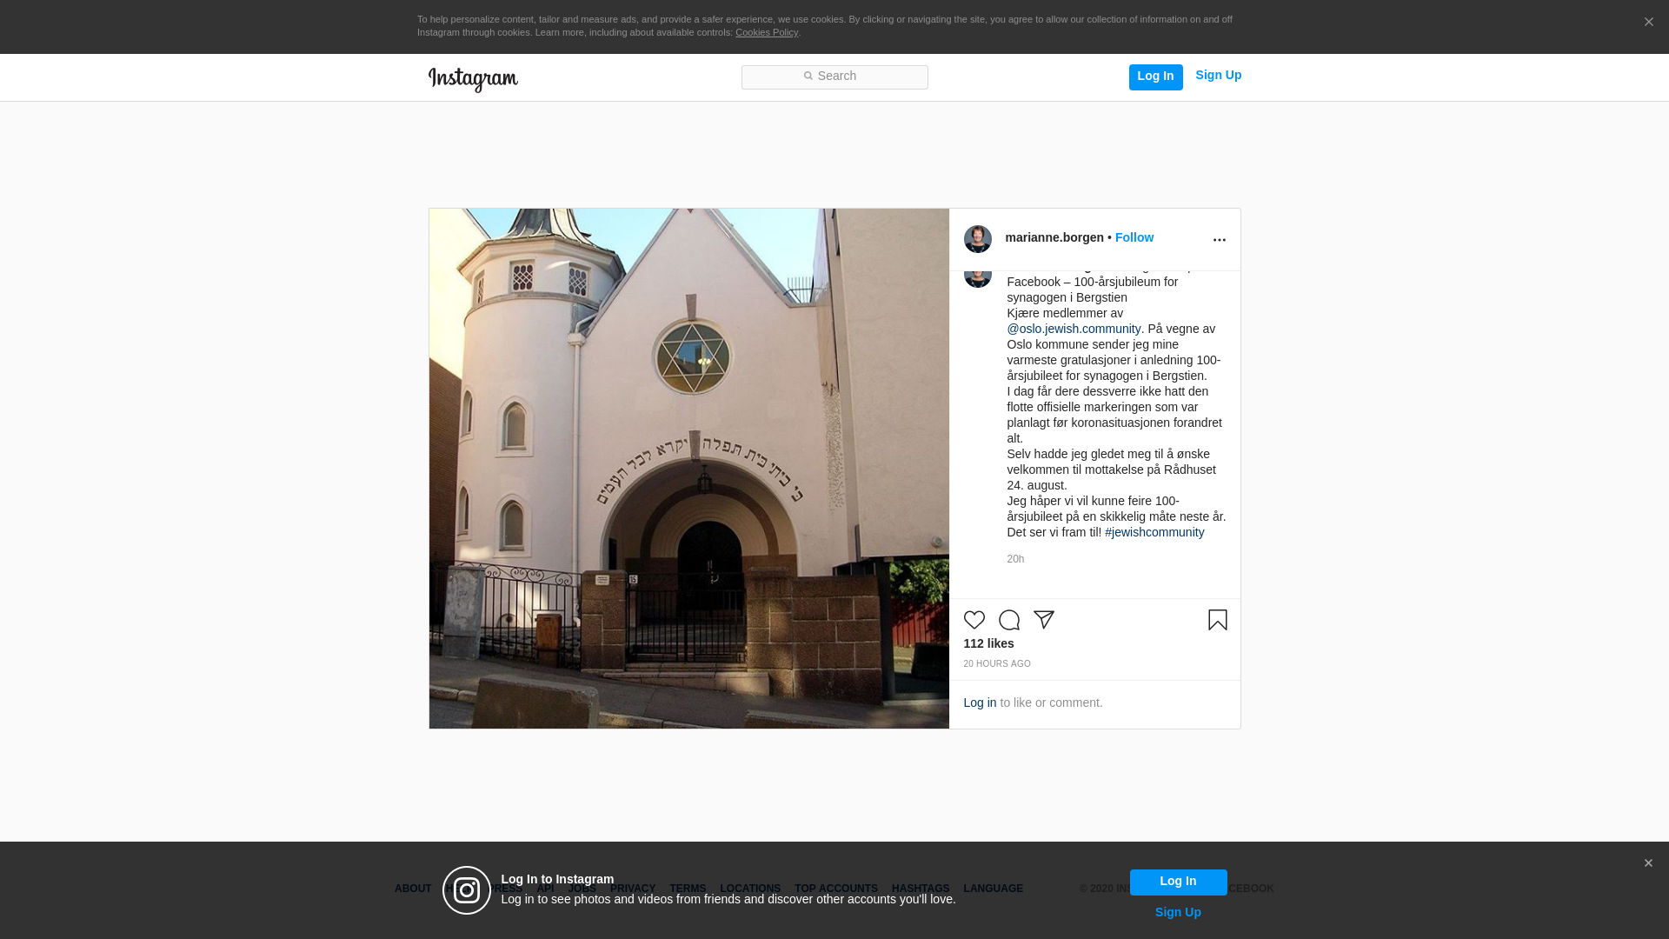Follow marianne.borgen

tap(1134, 238)
